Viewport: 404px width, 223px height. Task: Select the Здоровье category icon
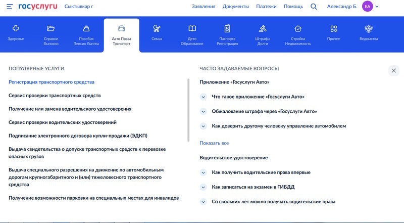tap(16, 28)
